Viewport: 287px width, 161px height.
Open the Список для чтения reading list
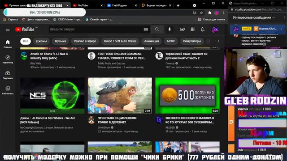(211, 19)
